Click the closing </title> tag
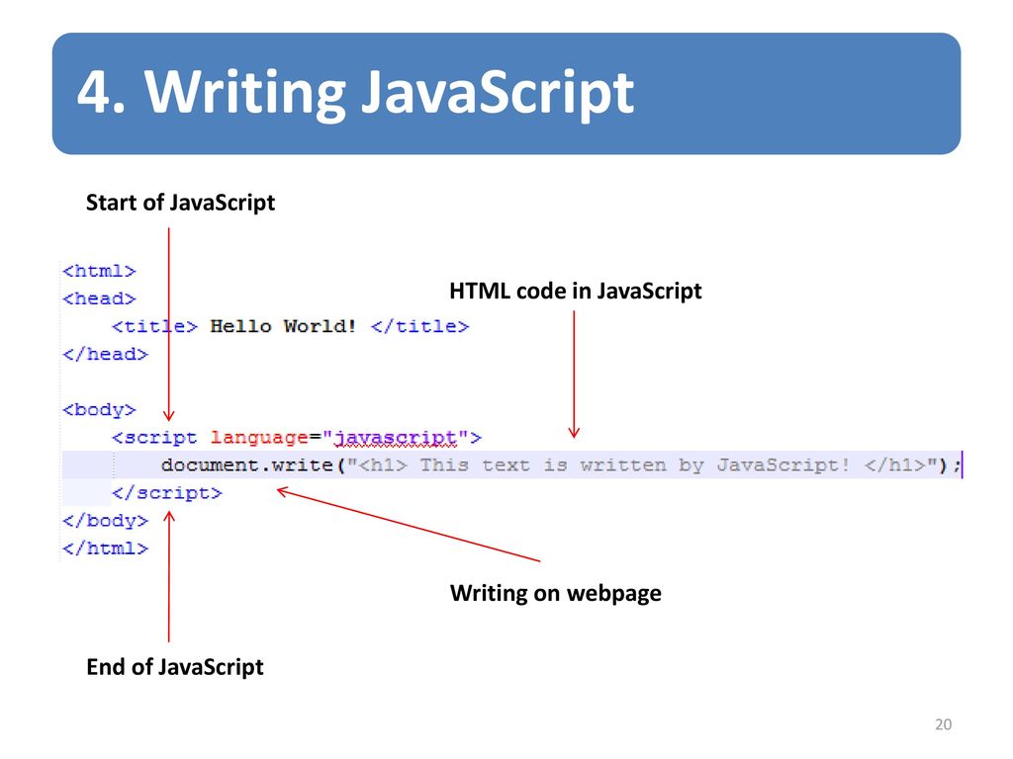 point(419,326)
